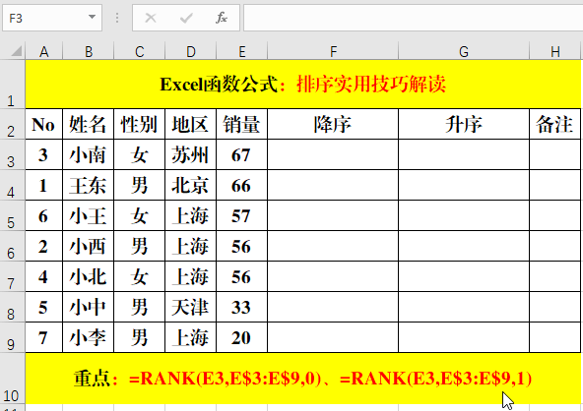Click the yellow title cell 'Excel函数公式'

[x=303, y=85]
